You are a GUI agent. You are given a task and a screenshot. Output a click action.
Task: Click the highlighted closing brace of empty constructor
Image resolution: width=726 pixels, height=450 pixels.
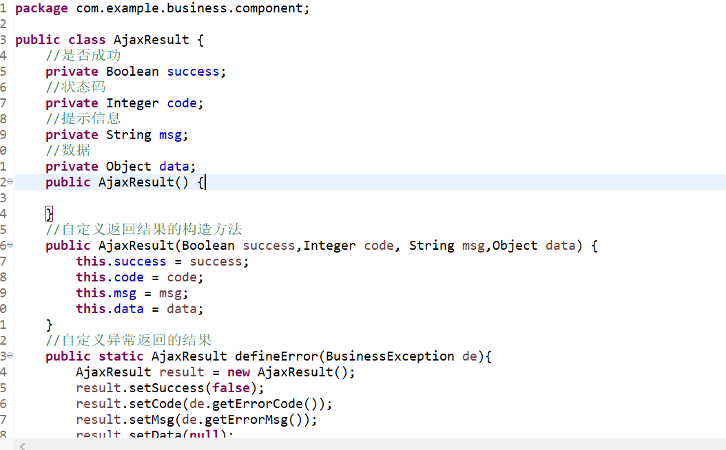point(49,214)
